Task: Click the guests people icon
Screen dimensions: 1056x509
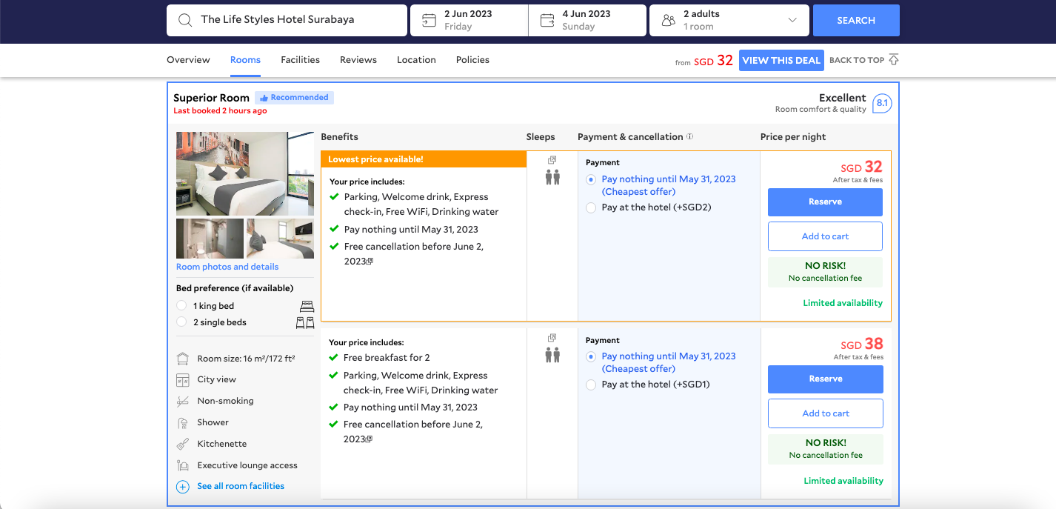Action: coord(668,21)
